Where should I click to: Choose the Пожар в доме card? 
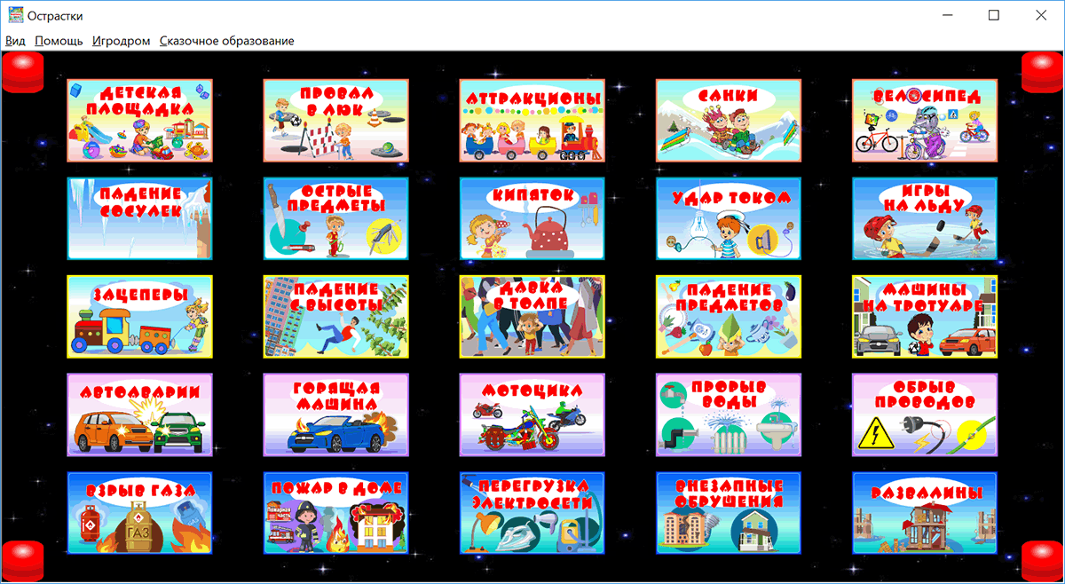(335, 513)
